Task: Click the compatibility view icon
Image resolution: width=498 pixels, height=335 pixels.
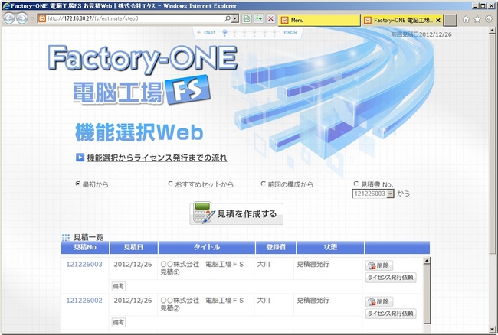Action: click(247, 18)
